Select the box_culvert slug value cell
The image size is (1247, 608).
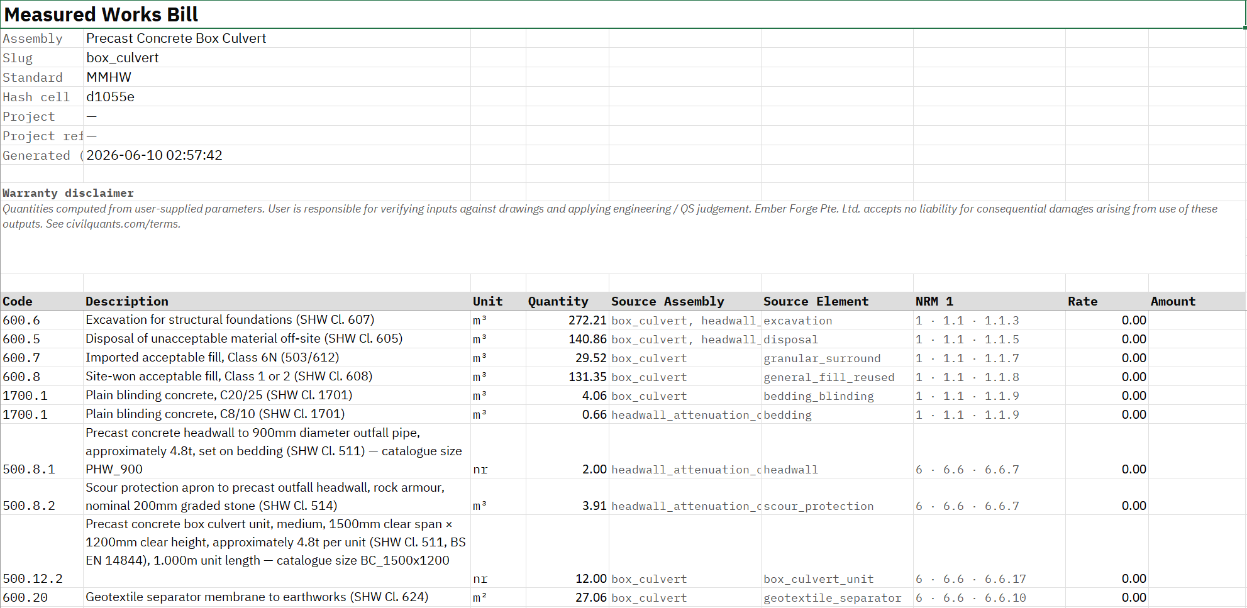pyautogui.click(x=277, y=58)
